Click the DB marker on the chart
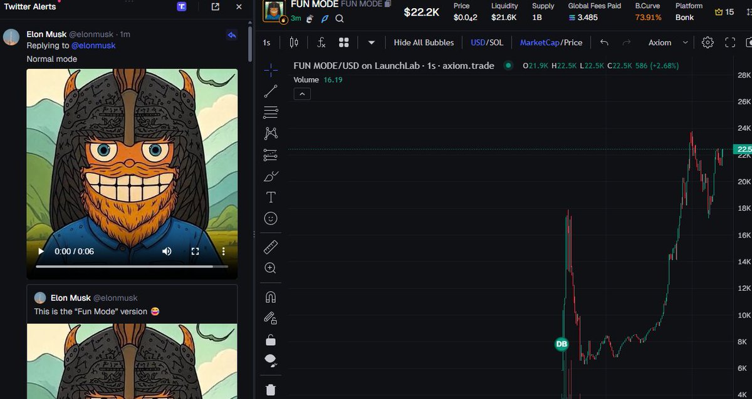This screenshot has height=399, width=752. pos(562,344)
